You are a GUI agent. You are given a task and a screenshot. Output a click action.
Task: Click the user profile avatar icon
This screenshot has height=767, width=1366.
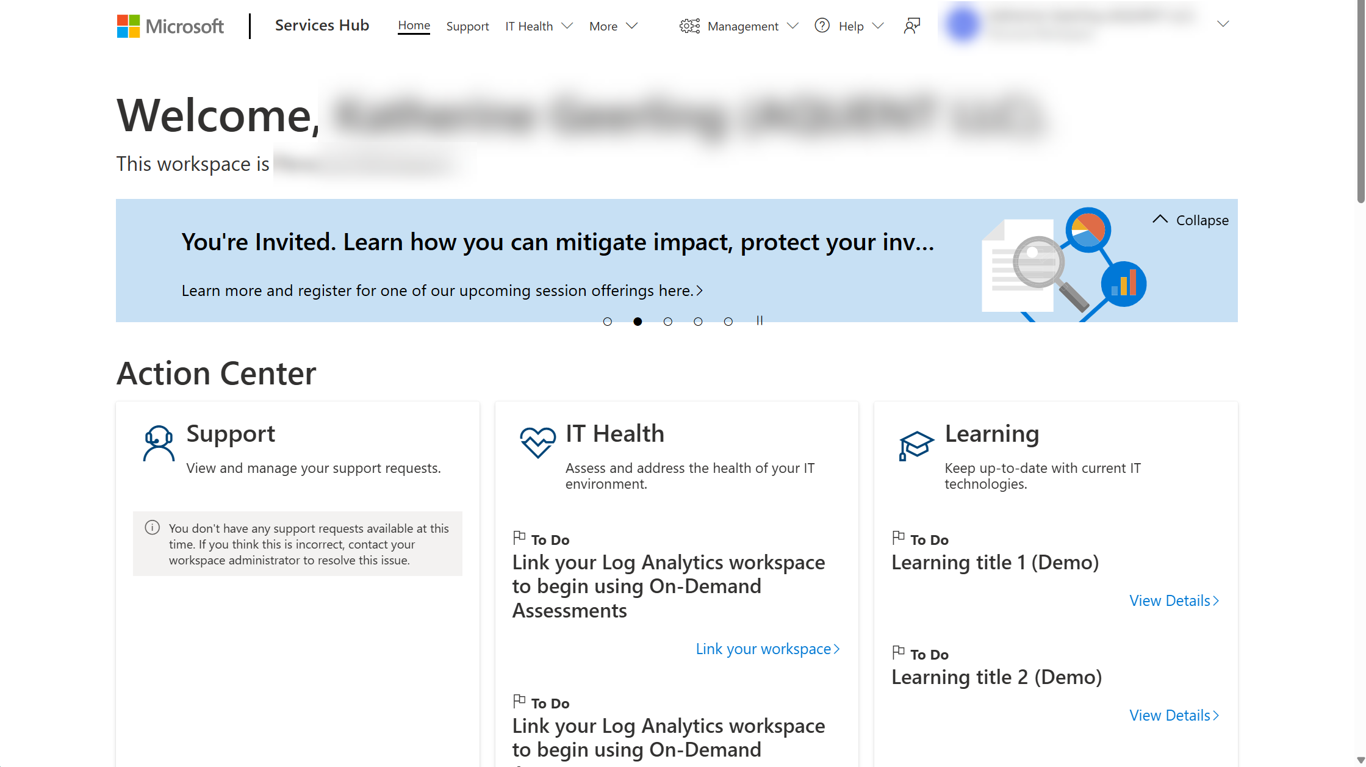pos(962,24)
